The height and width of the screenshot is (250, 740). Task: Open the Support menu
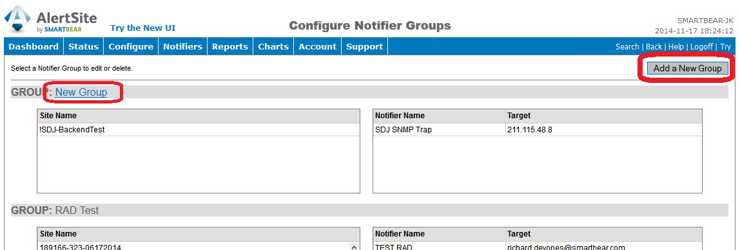(364, 47)
